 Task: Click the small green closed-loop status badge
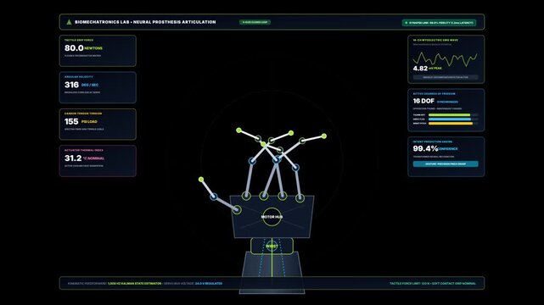click(255, 22)
